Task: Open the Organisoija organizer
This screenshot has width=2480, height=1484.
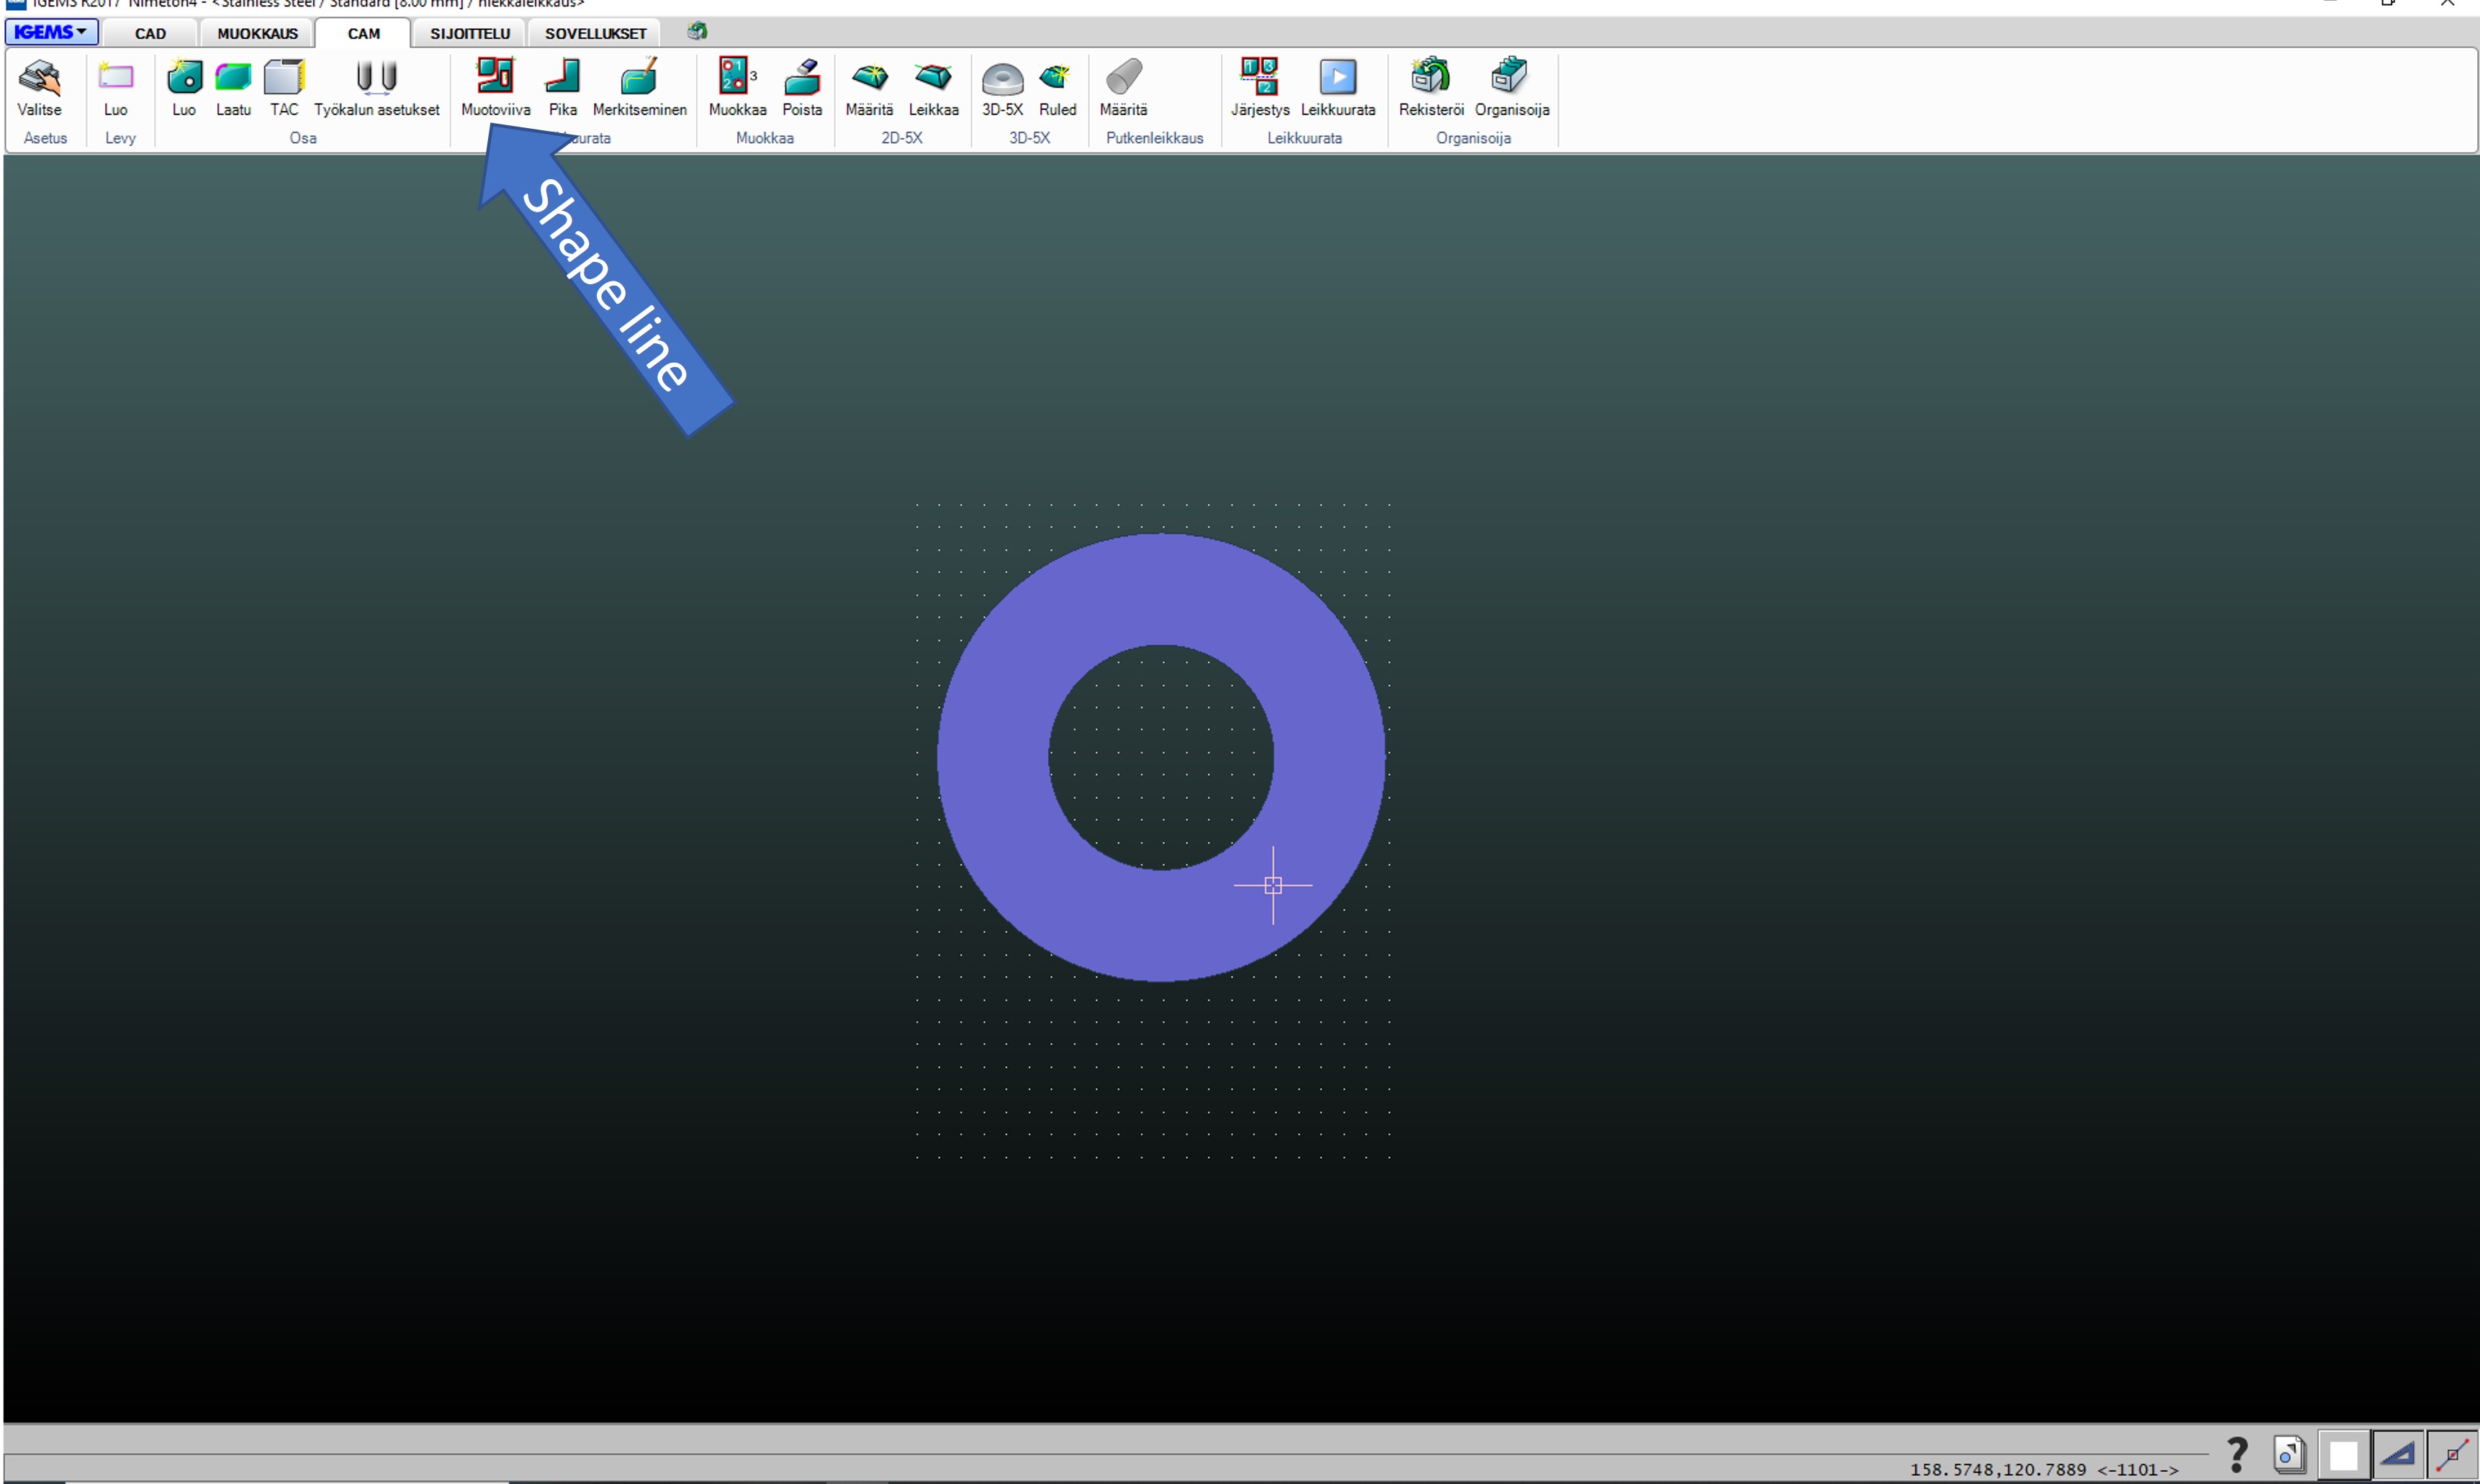Action: click(x=1511, y=87)
